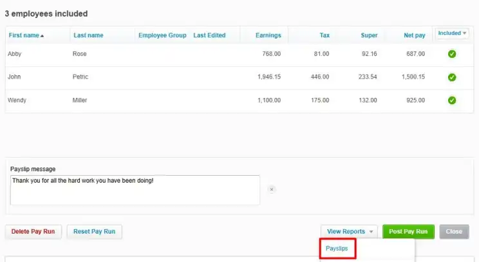Sort by Earnings column header
The width and height of the screenshot is (479, 262).
coord(268,35)
